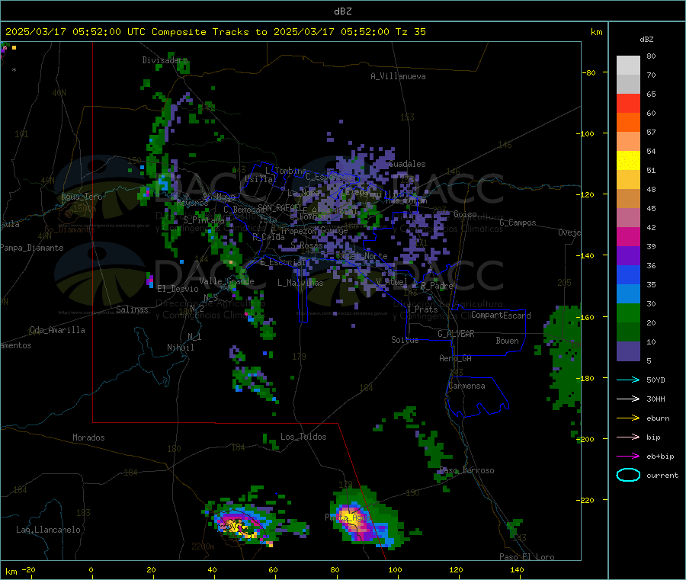Click the Soitue map label
This screenshot has width=686, height=580.
click(x=405, y=340)
